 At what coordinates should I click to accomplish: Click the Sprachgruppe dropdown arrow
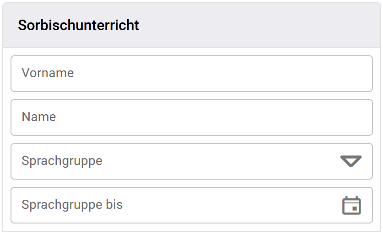(351, 161)
